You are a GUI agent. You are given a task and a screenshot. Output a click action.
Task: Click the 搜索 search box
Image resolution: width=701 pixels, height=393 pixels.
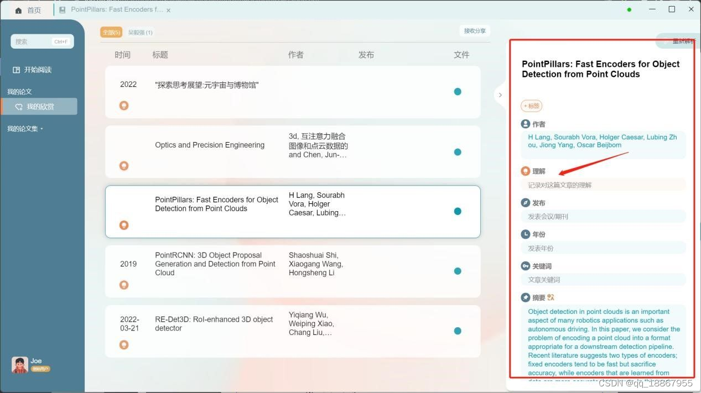click(x=42, y=41)
